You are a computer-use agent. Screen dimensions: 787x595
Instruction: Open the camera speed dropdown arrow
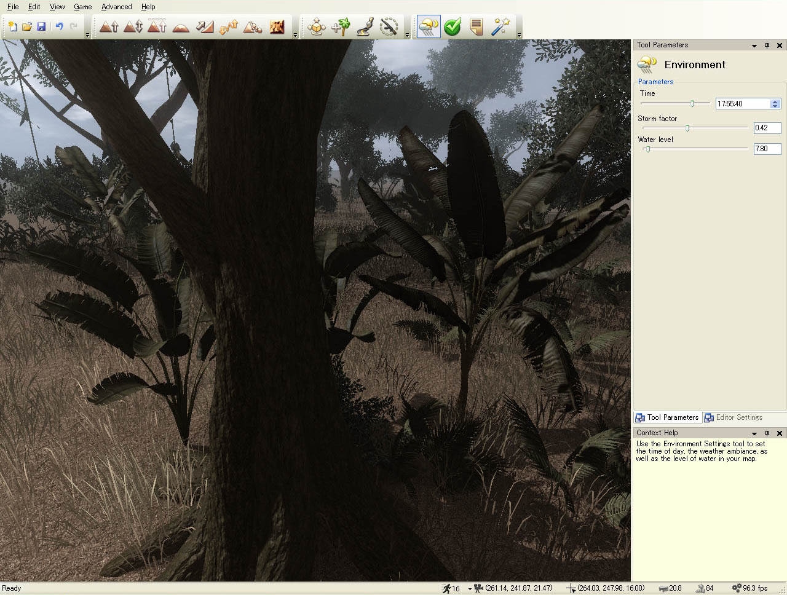(470, 589)
